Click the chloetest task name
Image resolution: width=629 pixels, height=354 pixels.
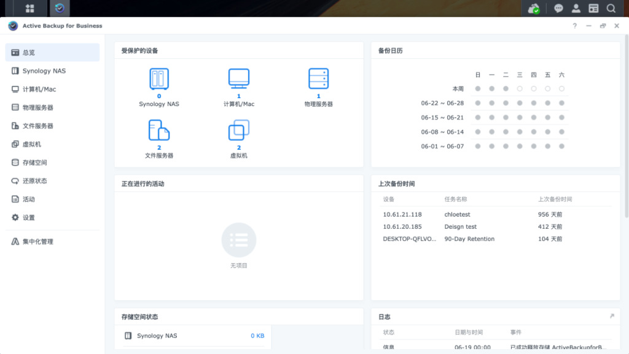(x=457, y=214)
